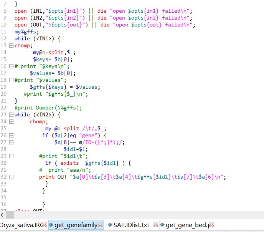Click the get_gene_bed tab file icon
Viewport: 264px width, 232px height.
pos(162,225)
